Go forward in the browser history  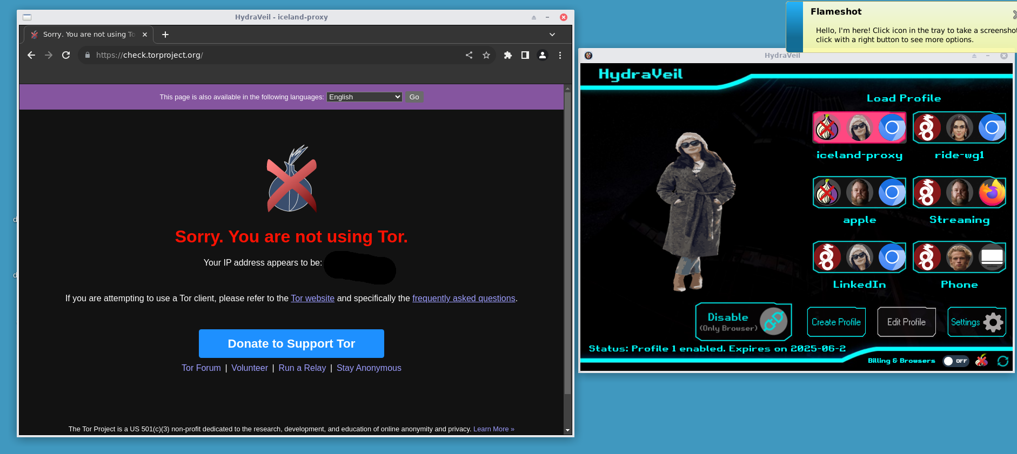49,55
